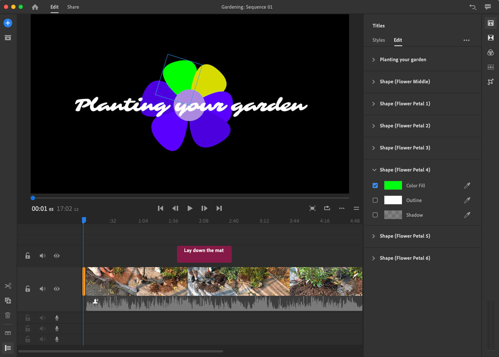Open the Titles panel icon in right sidebar
499x357 pixels.
tap(491, 23)
